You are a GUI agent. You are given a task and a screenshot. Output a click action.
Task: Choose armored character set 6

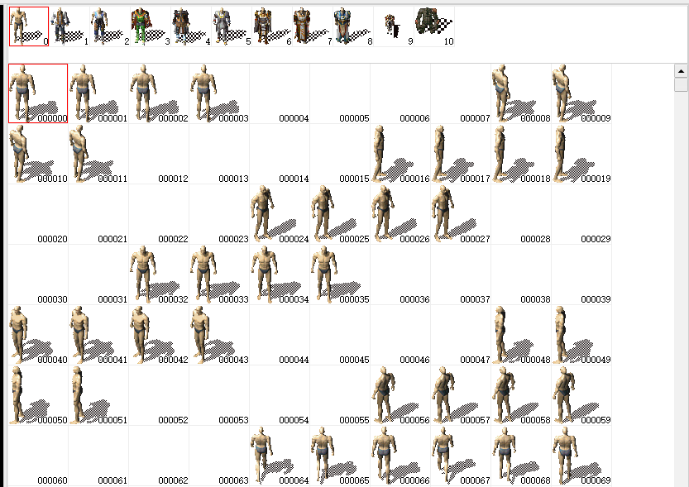[x=272, y=26]
